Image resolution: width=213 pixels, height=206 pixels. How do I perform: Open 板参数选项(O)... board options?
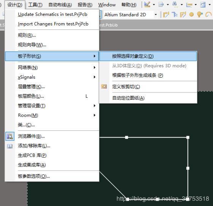point(52,176)
